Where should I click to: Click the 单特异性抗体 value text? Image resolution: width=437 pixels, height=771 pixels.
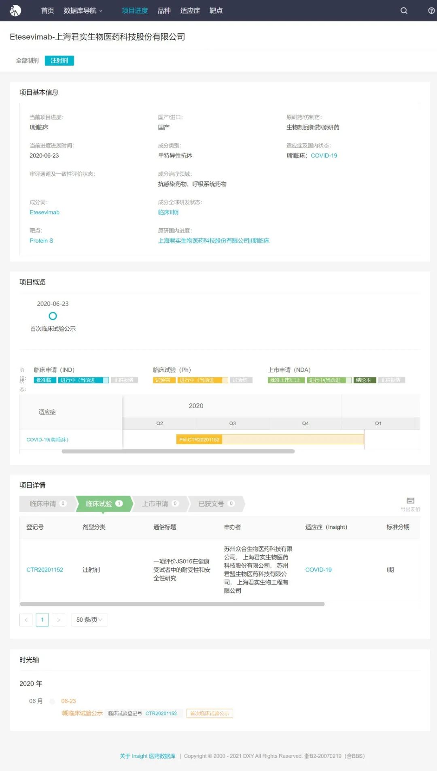coord(175,155)
